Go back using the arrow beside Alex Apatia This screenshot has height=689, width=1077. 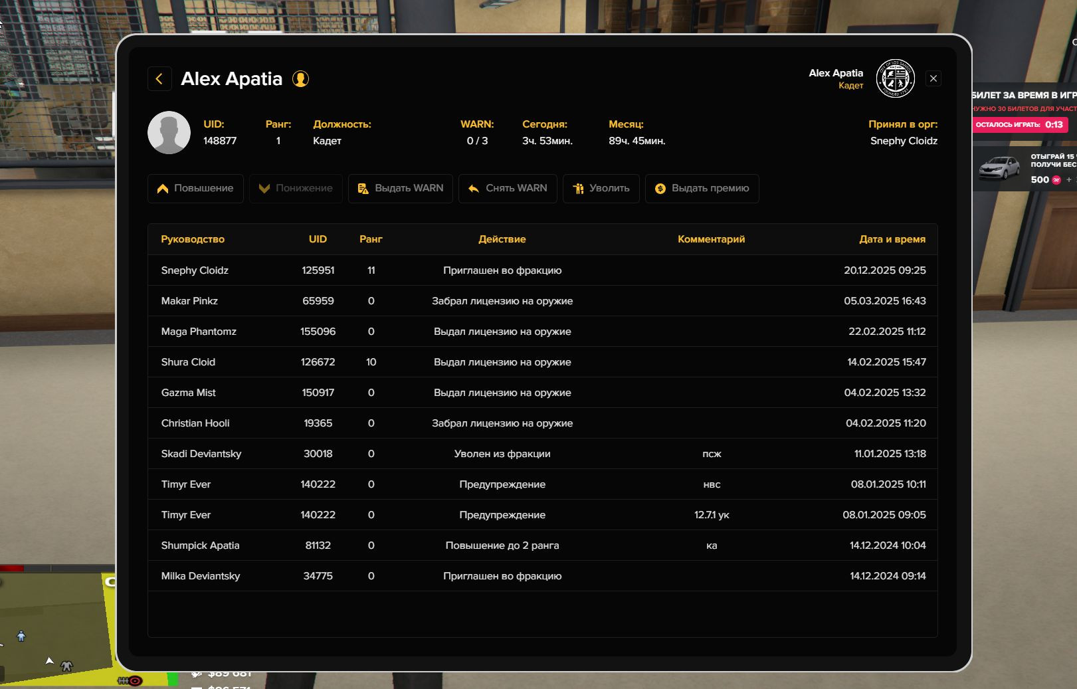[x=159, y=79]
